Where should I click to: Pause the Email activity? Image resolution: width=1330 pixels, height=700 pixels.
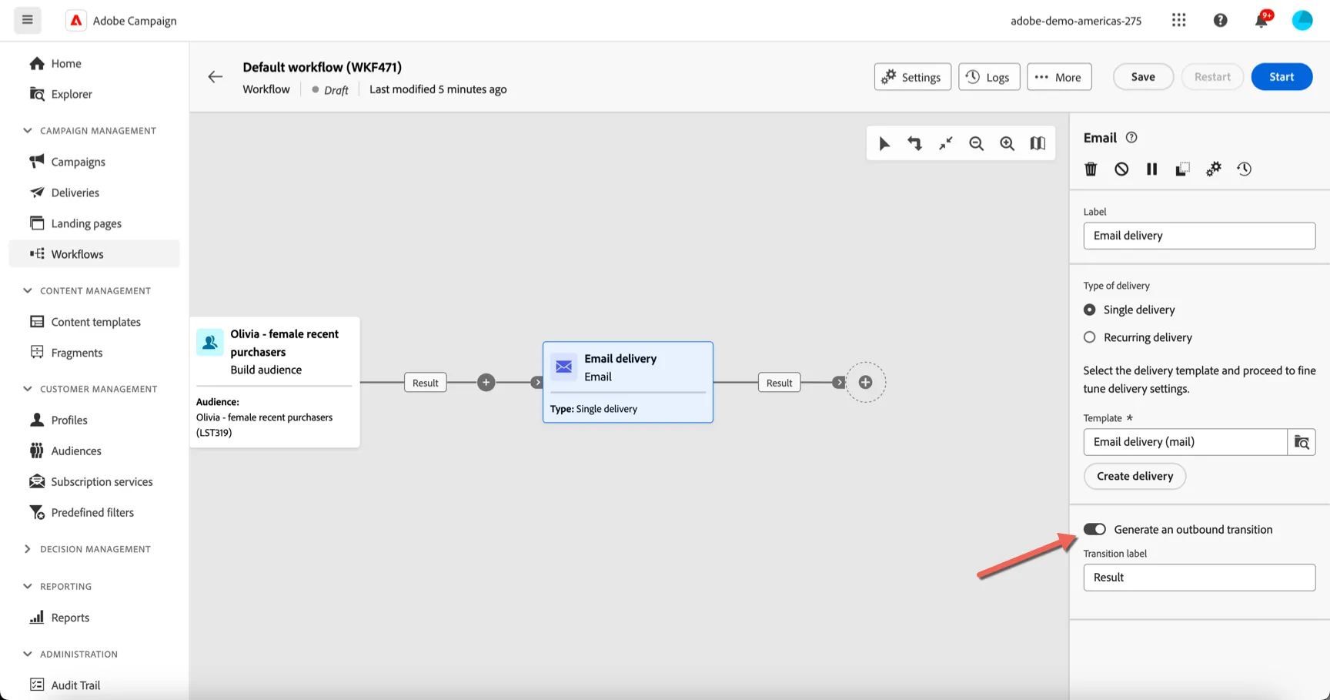[1151, 169]
